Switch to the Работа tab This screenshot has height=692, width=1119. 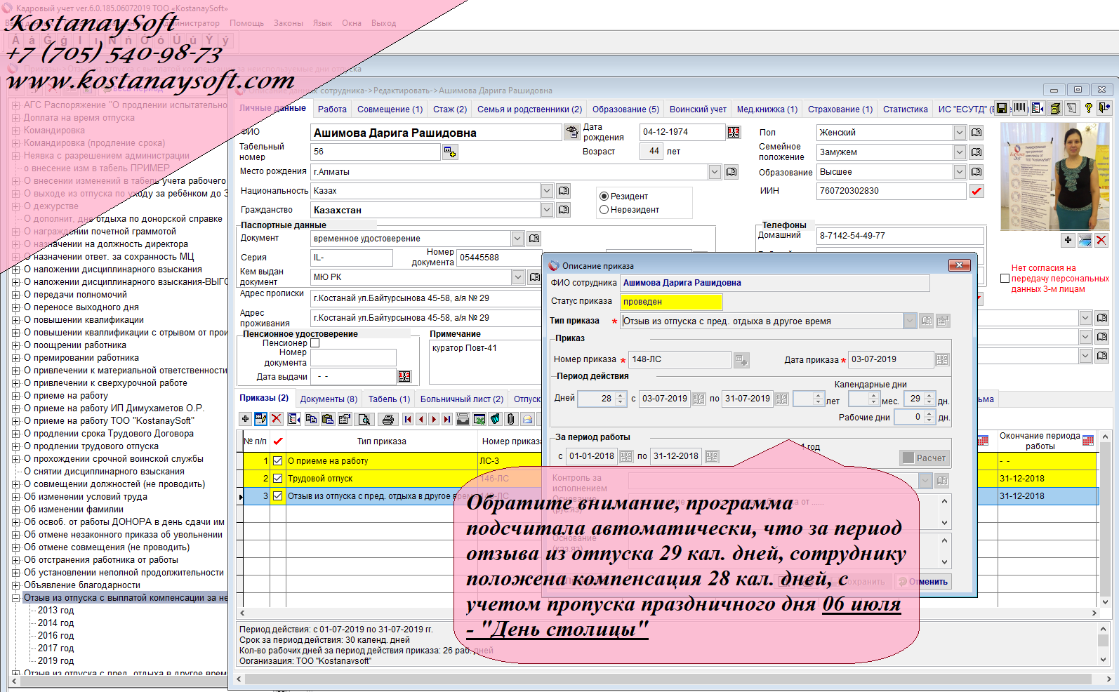tap(332, 109)
